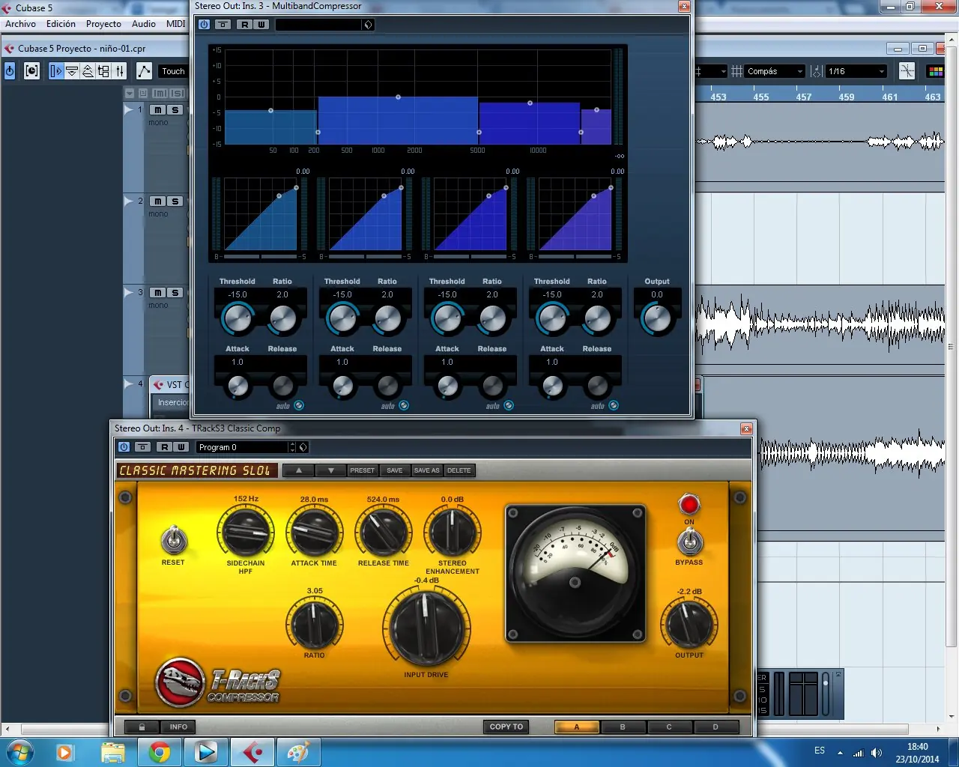Click ruler position 457 in the timeline
Image resolution: width=959 pixels, height=767 pixels.
click(804, 97)
